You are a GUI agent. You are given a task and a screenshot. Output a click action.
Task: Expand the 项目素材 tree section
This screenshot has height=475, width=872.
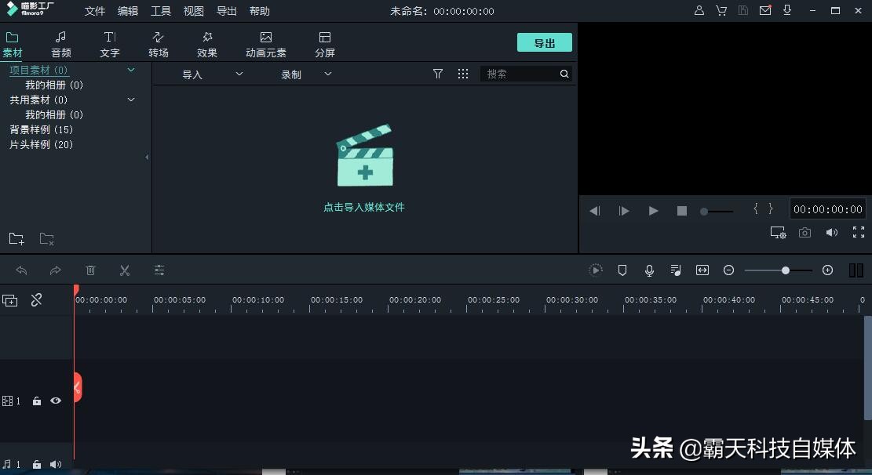pos(131,70)
